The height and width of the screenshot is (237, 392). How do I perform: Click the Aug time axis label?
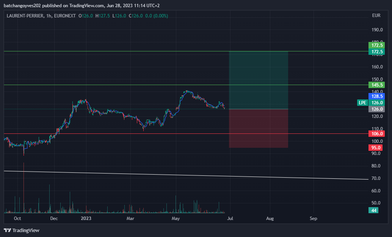[270, 218]
